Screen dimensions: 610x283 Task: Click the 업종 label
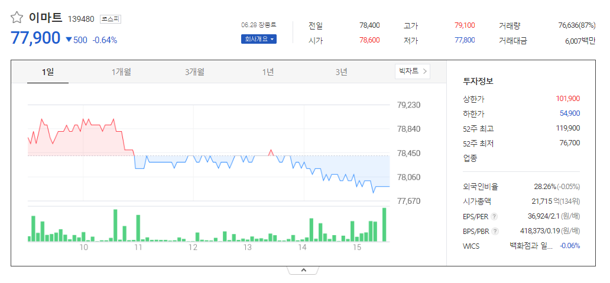pyautogui.click(x=469, y=158)
